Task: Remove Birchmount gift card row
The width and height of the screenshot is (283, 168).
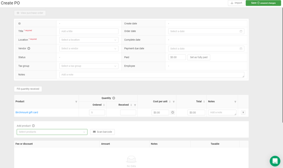Action: click(243, 112)
